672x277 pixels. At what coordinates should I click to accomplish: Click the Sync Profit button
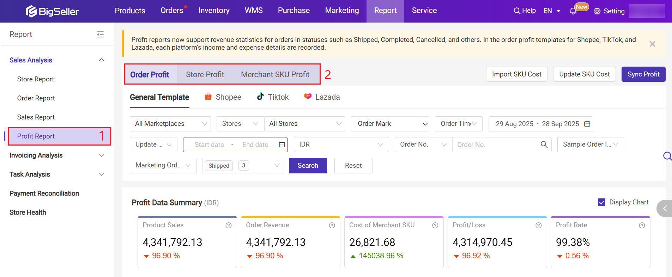click(643, 74)
